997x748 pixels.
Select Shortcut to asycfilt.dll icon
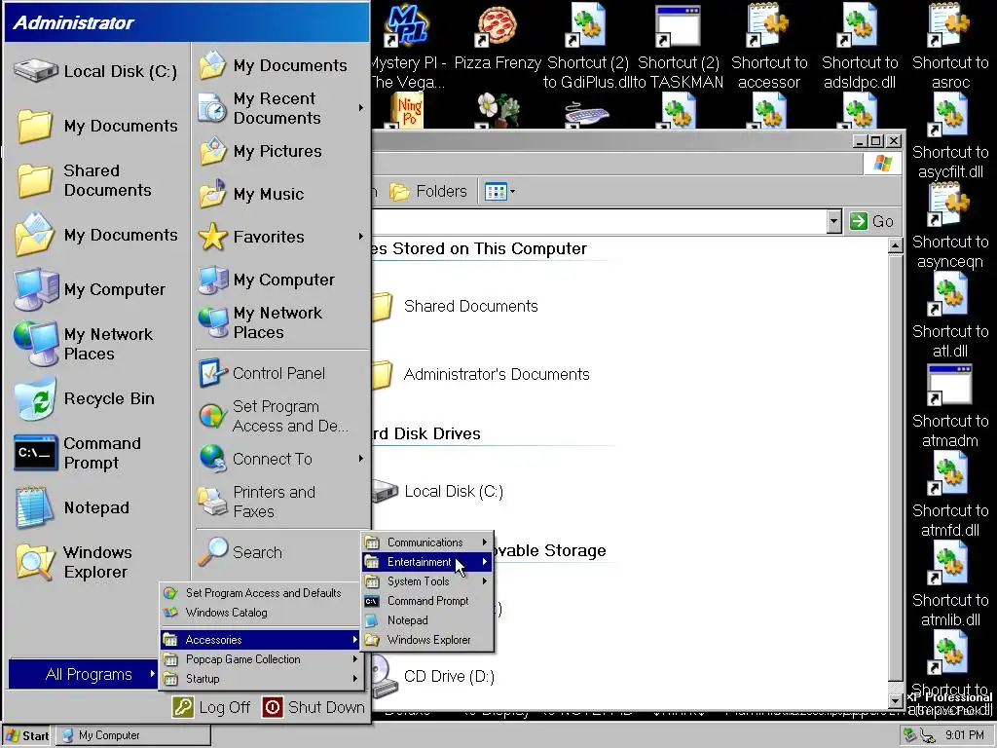(x=950, y=136)
